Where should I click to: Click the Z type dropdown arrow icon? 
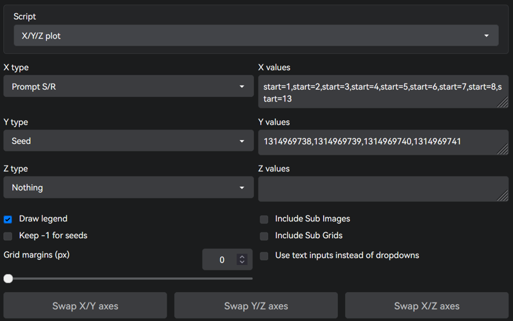242,188
